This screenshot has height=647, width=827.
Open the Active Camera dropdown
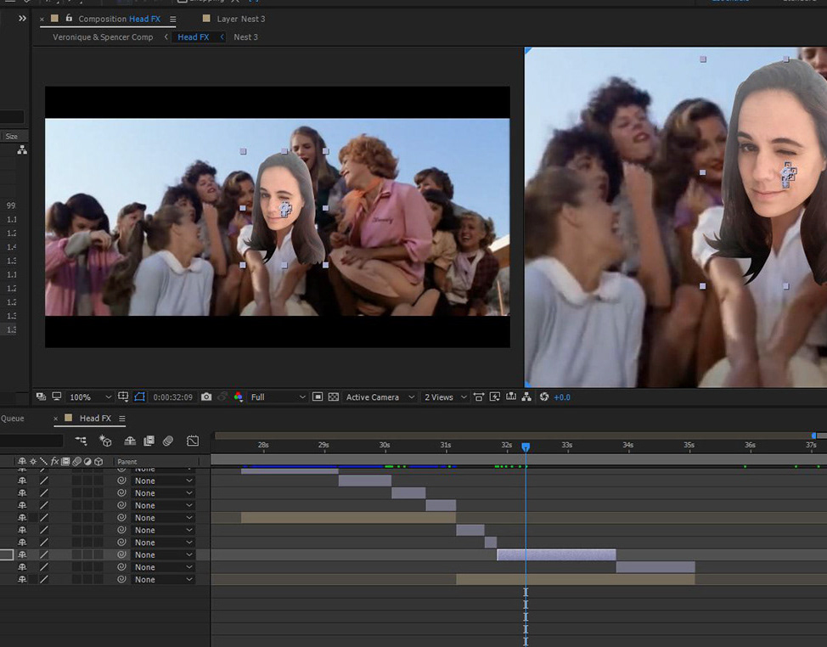(x=380, y=397)
